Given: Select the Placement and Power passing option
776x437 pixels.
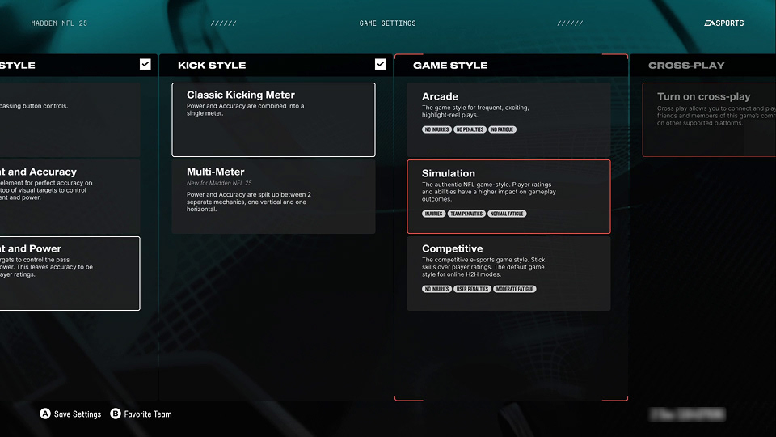Looking at the screenshot, I should point(70,274).
